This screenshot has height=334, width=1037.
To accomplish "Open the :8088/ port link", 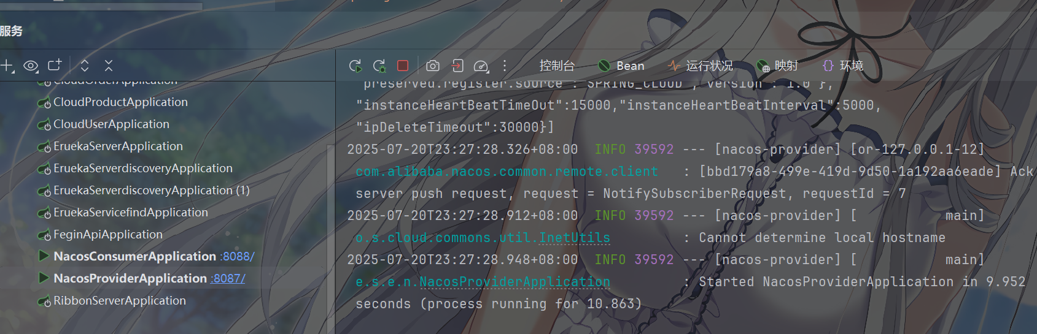I will tap(238, 257).
